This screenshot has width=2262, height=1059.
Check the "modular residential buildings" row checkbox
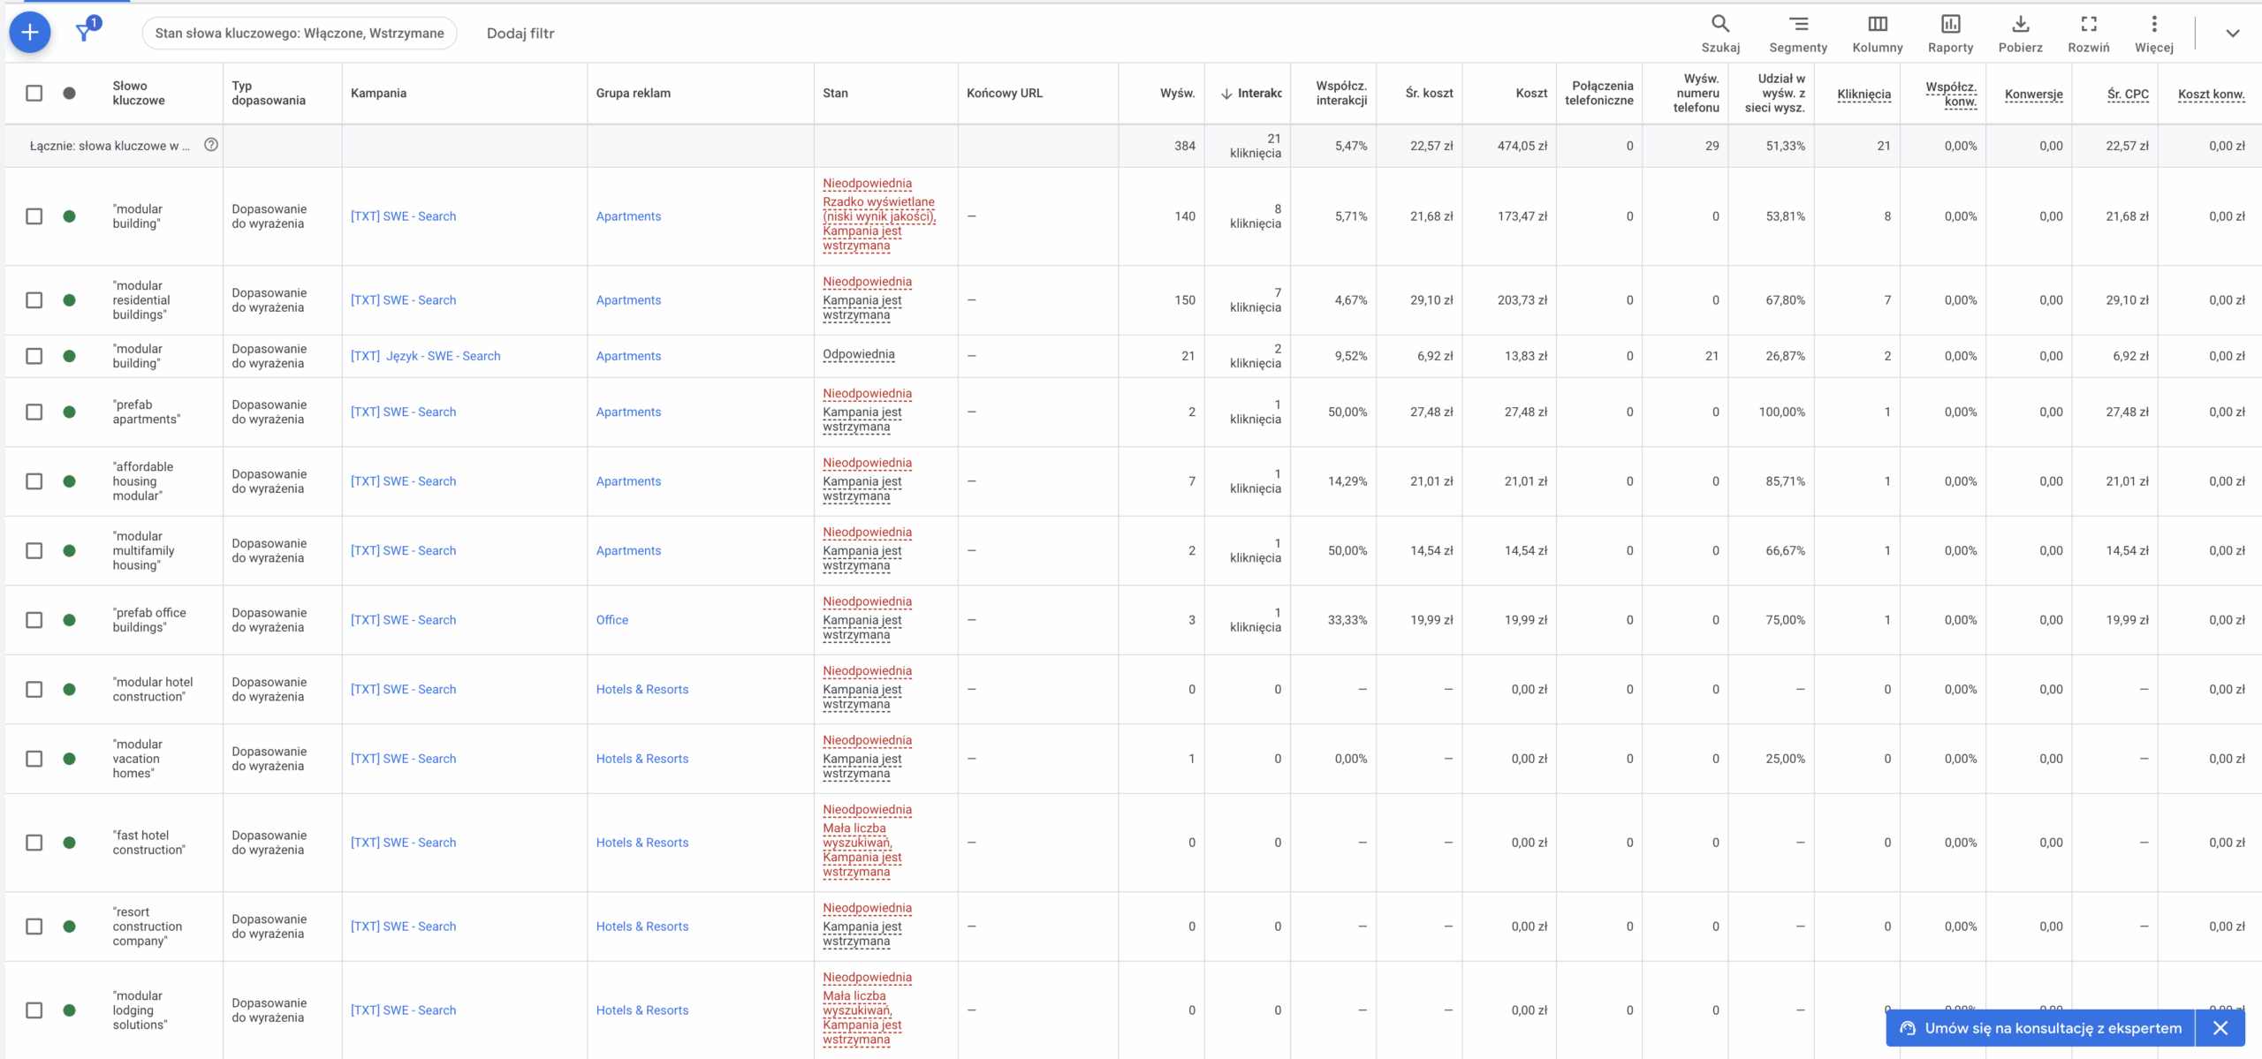pyautogui.click(x=34, y=300)
